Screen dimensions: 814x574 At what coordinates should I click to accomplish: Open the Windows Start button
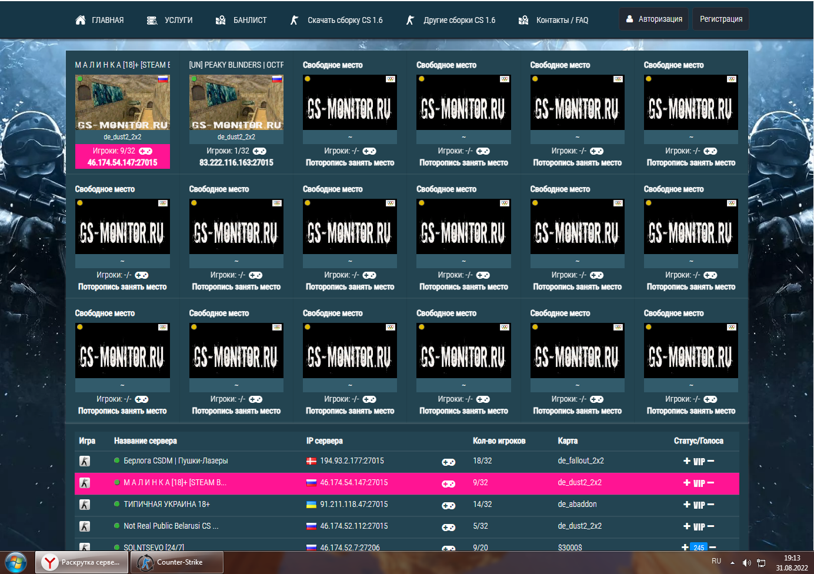[x=16, y=562]
